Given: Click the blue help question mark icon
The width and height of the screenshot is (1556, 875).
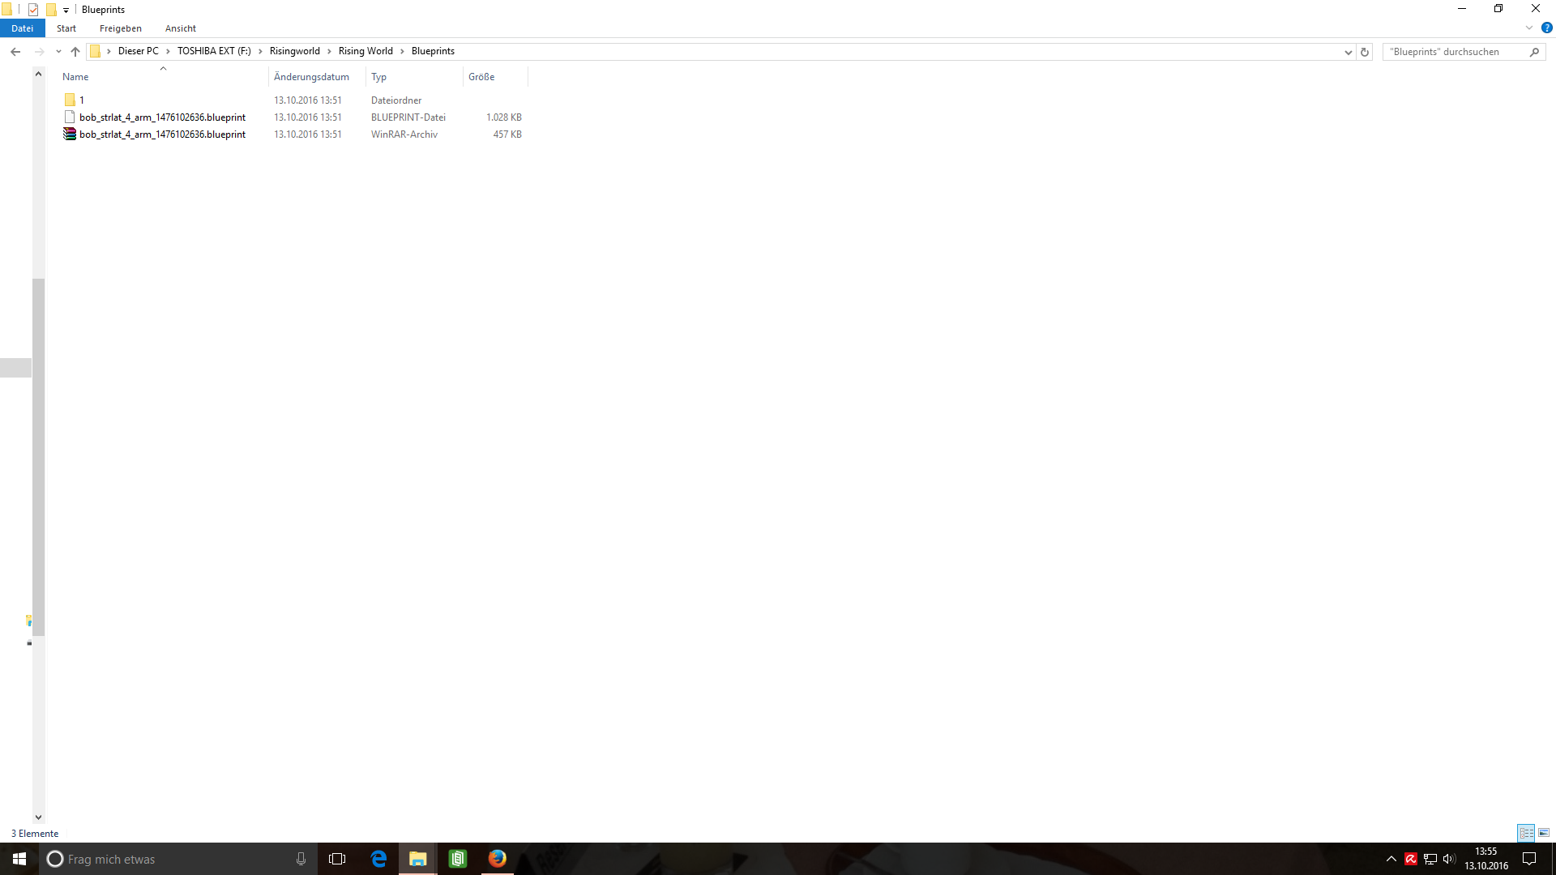Looking at the screenshot, I should (x=1546, y=28).
